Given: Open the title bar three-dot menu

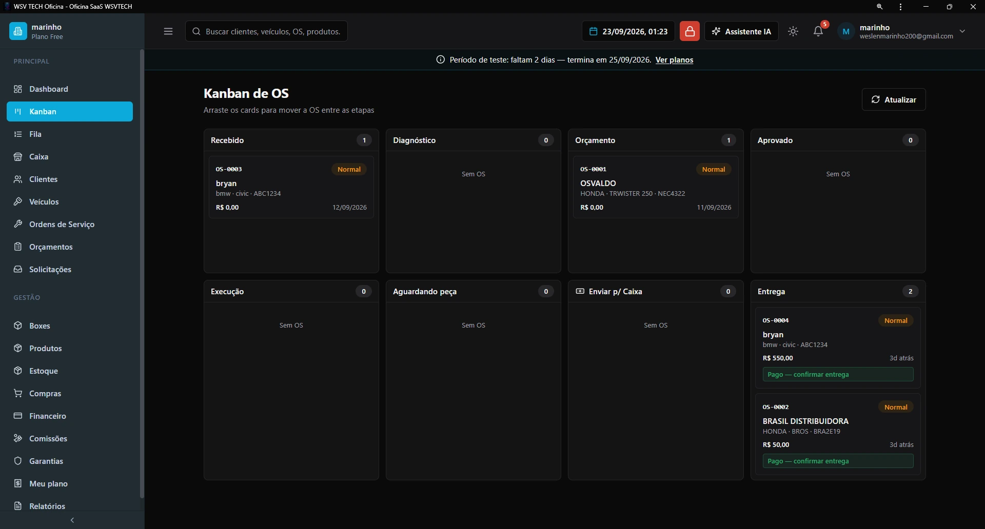Looking at the screenshot, I should [x=901, y=7].
